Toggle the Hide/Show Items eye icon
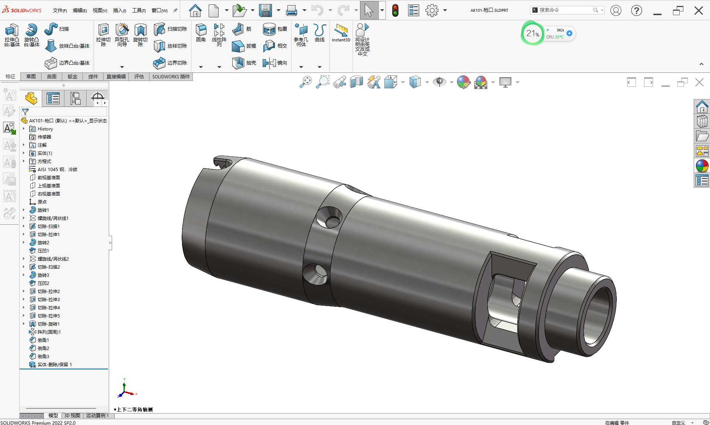 [439, 82]
